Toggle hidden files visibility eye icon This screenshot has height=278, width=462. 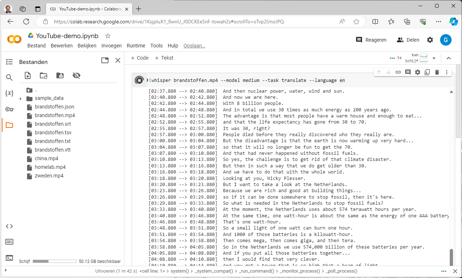[x=76, y=75]
